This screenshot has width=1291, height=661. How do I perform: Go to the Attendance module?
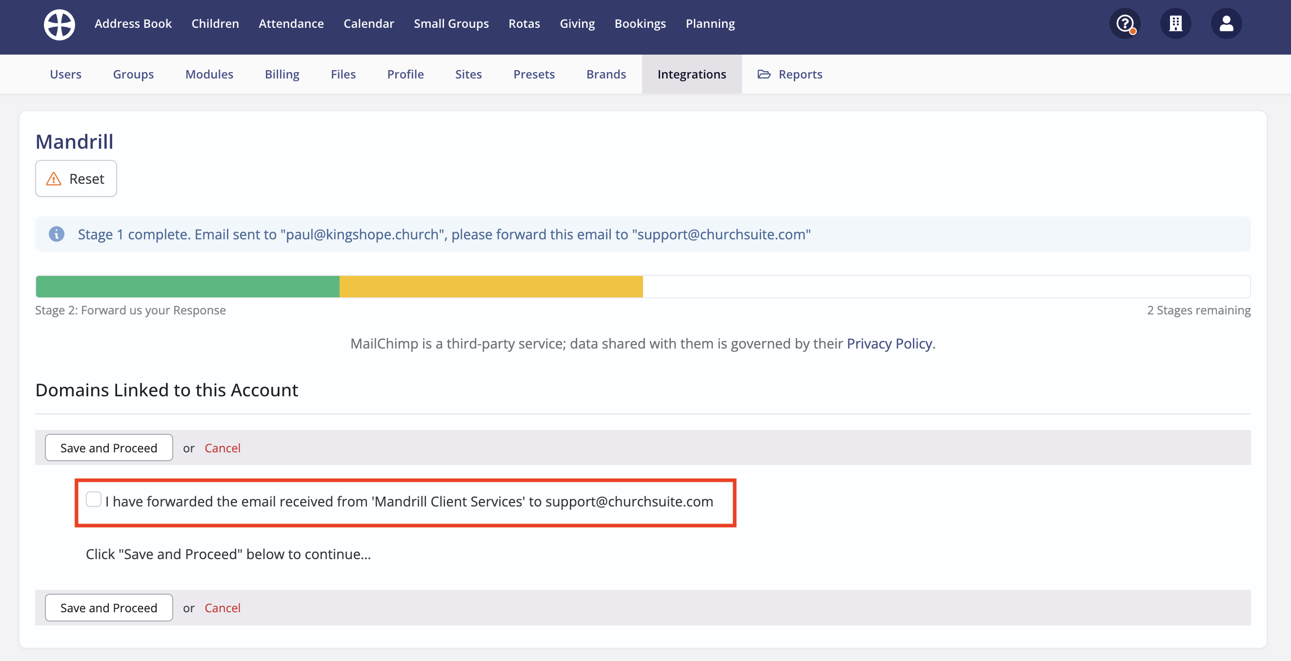pos(291,23)
